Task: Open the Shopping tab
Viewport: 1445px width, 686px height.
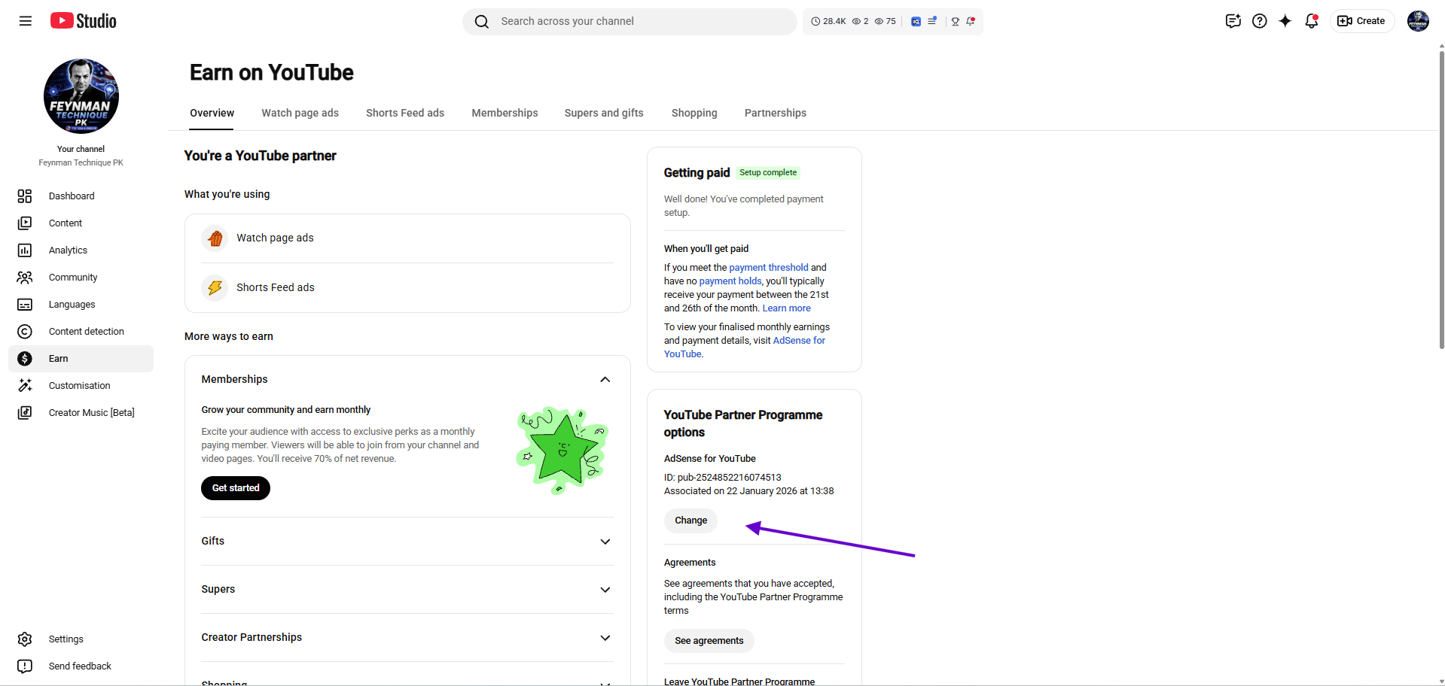Action: [694, 113]
